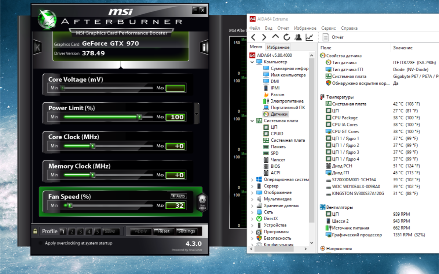This screenshot has height=274, width=439.
Task: Expand the DirectX tree node
Action: pos(252,219)
